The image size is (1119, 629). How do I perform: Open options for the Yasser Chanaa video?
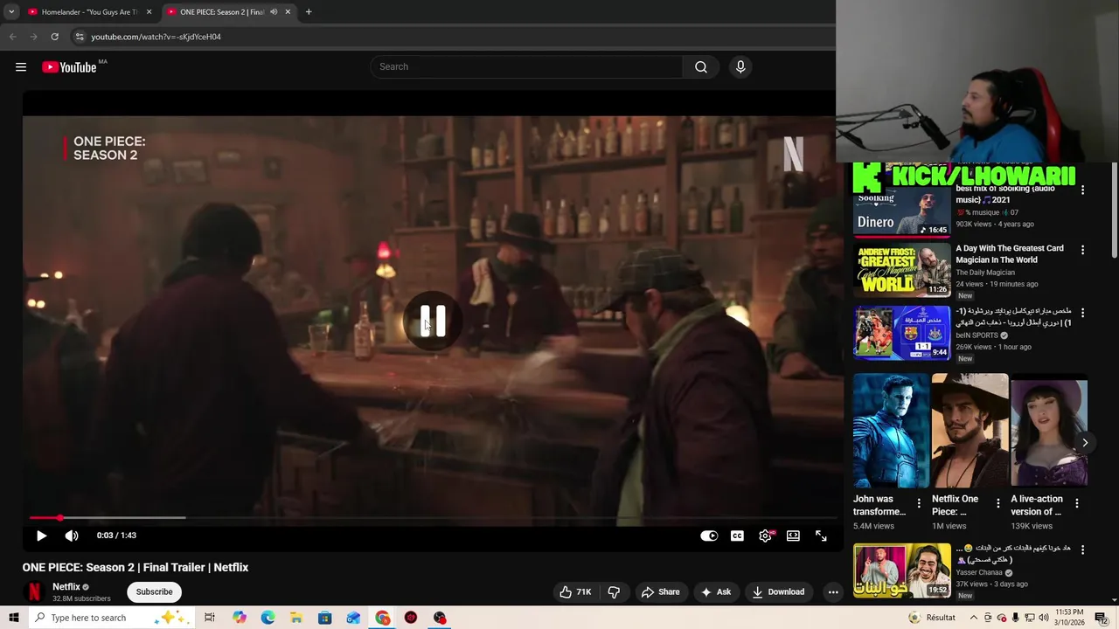coord(1082,550)
